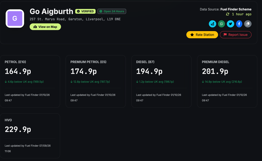
Task: Copy station link with gray copy icon
Action: [248, 24]
